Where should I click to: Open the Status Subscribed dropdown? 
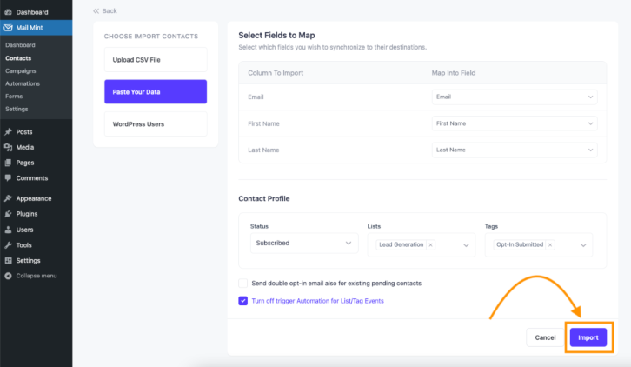point(304,243)
